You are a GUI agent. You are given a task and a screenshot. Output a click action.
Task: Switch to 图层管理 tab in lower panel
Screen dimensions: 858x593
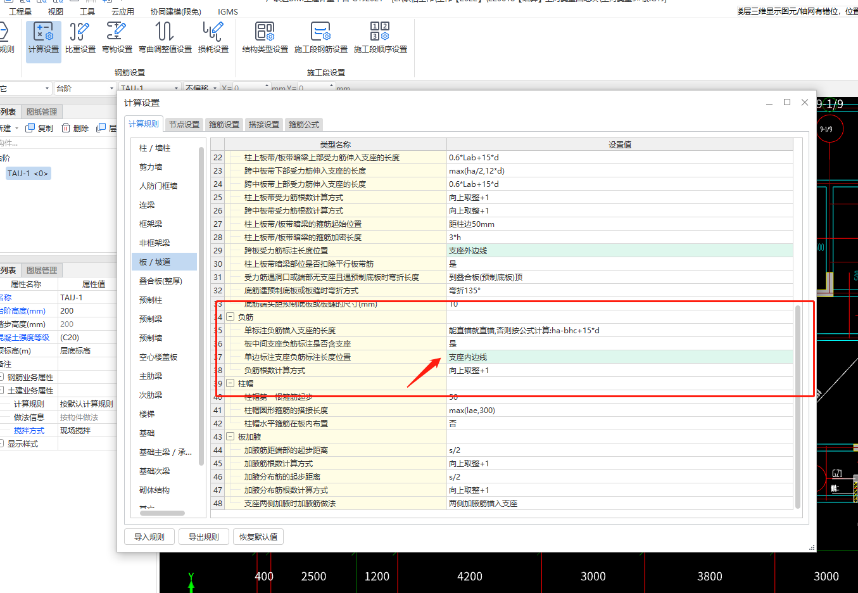pos(42,270)
